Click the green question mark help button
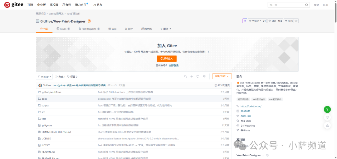 [x=327, y=109]
